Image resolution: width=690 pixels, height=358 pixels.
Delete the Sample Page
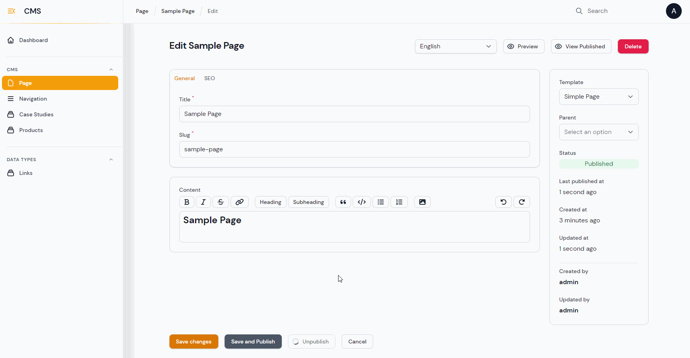(x=633, y=46)
